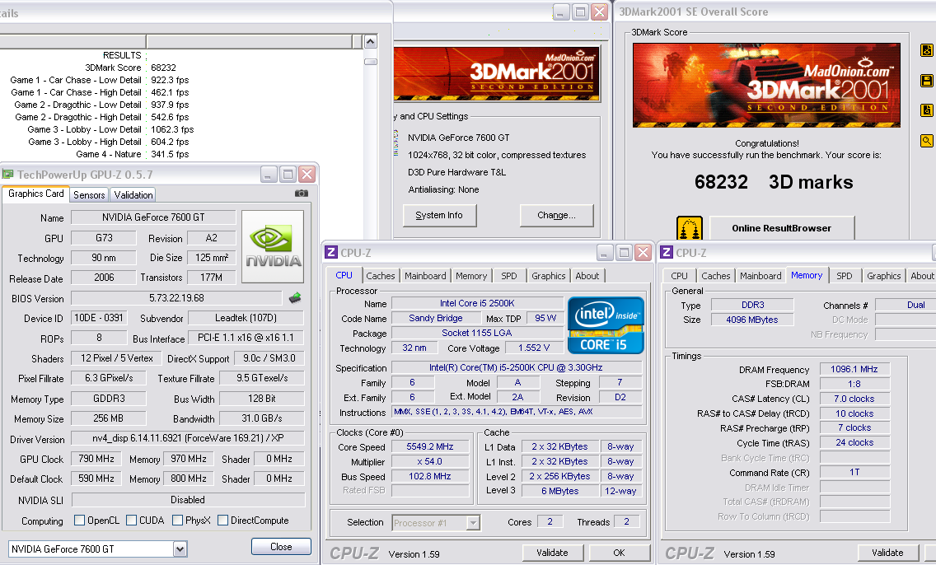Click the results list scrollbar up arrow
This screenshot has height=565, width=936.
click(370, 42)
